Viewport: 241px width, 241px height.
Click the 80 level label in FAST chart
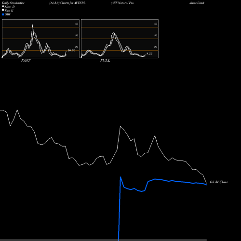[x=77, y=24]
